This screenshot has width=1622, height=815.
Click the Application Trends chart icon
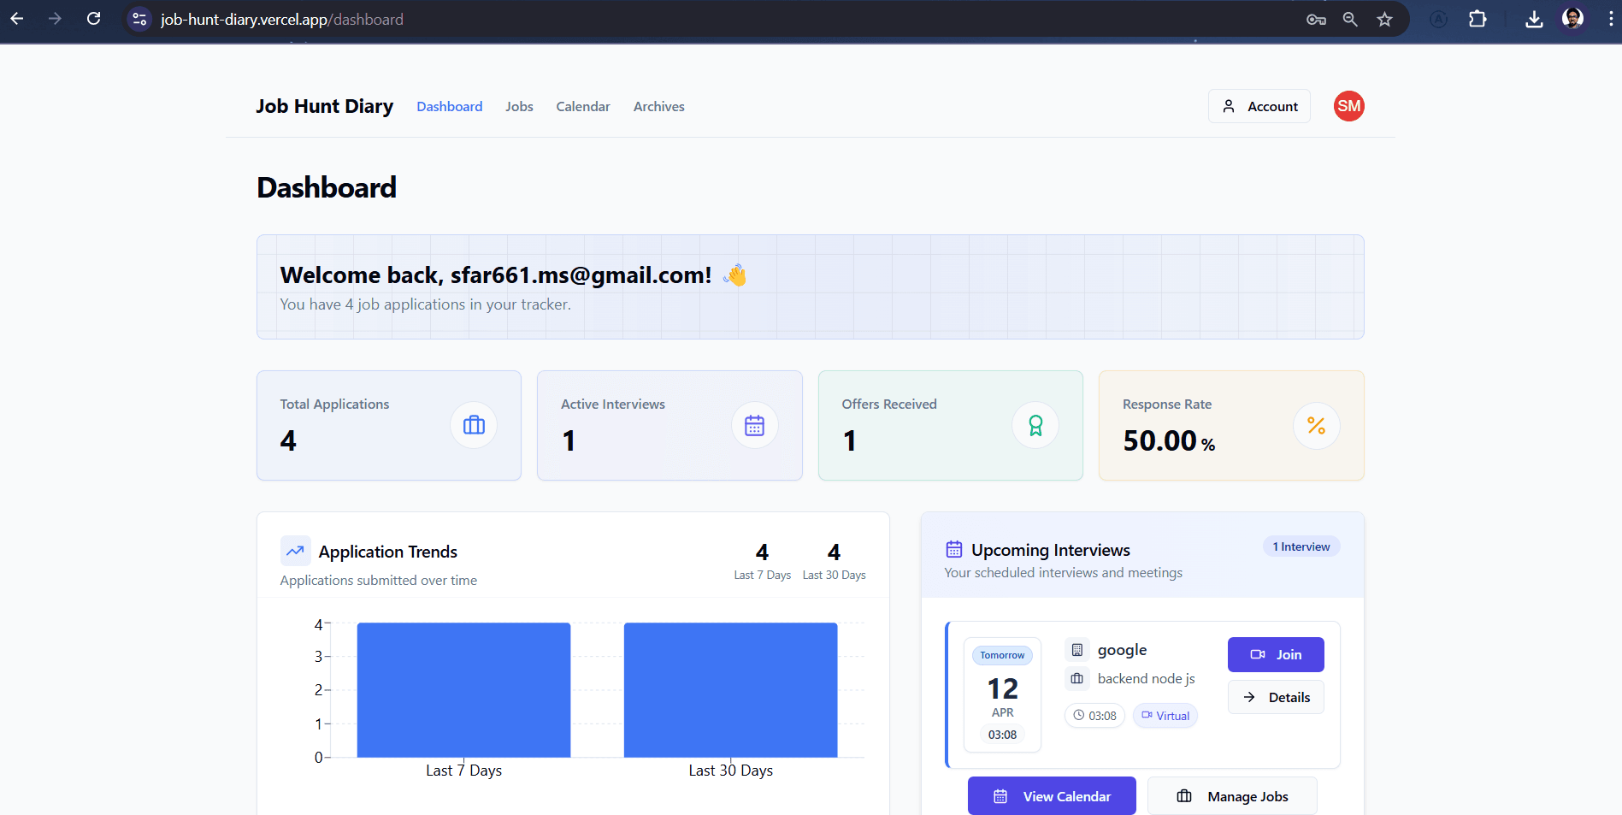[x=295, y=552]
